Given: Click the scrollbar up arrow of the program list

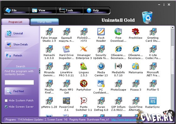Looking at the screenshot, I should pyautogui.click(x=173, y=28).
